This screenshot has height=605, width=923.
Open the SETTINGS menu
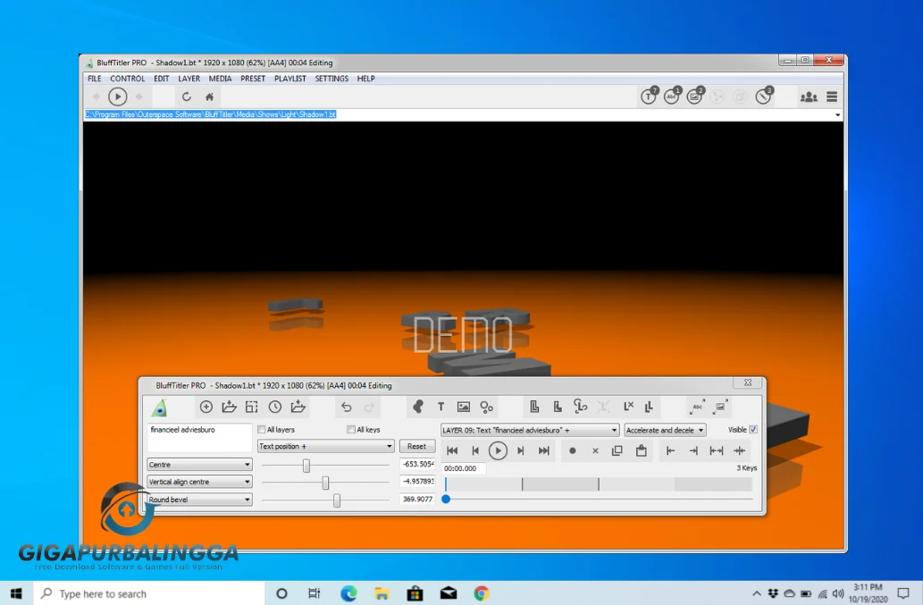point(331,79)
